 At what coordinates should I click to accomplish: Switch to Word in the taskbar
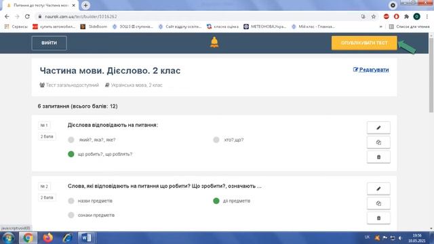[x=86, y=238]
